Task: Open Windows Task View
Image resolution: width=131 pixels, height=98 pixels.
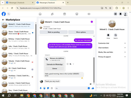Action: (x=15, y=95)
